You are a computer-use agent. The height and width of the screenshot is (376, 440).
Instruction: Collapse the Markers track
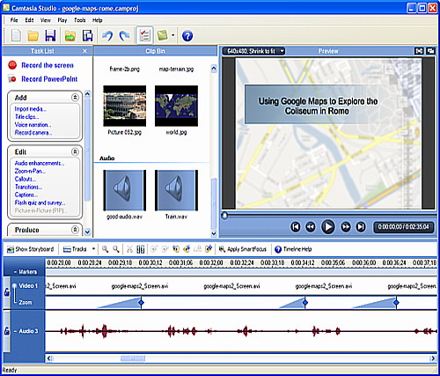(15, 272)
